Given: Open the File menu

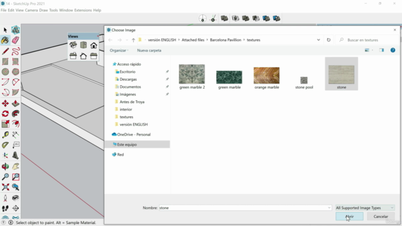Looking at the screenshot, I should pyautogui.click(x=3, y=10).
